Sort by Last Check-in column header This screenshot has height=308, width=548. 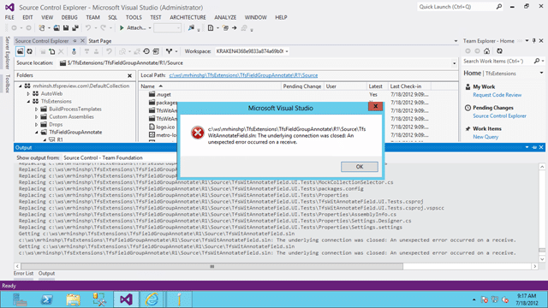409,86
